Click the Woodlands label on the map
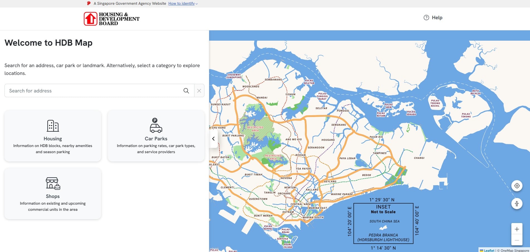 (x=251, y=87)
